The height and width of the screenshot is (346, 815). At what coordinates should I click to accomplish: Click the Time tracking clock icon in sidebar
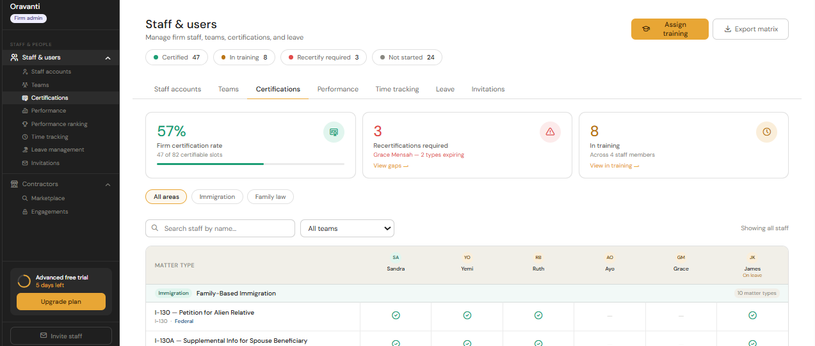click(25, 137)
